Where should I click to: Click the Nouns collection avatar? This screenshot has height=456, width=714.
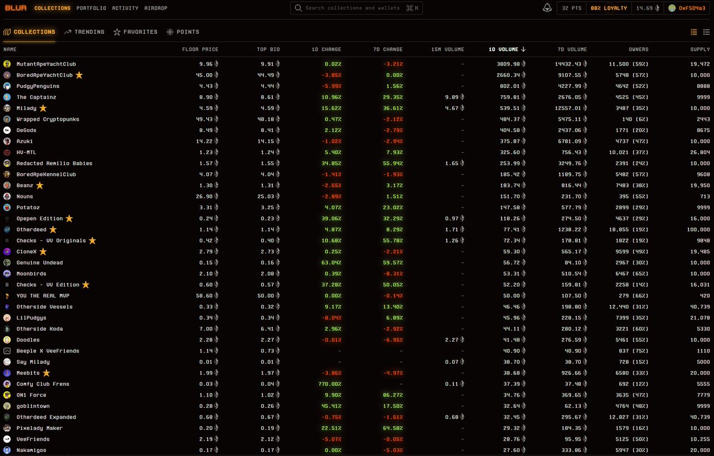click(x=7, y=196)
